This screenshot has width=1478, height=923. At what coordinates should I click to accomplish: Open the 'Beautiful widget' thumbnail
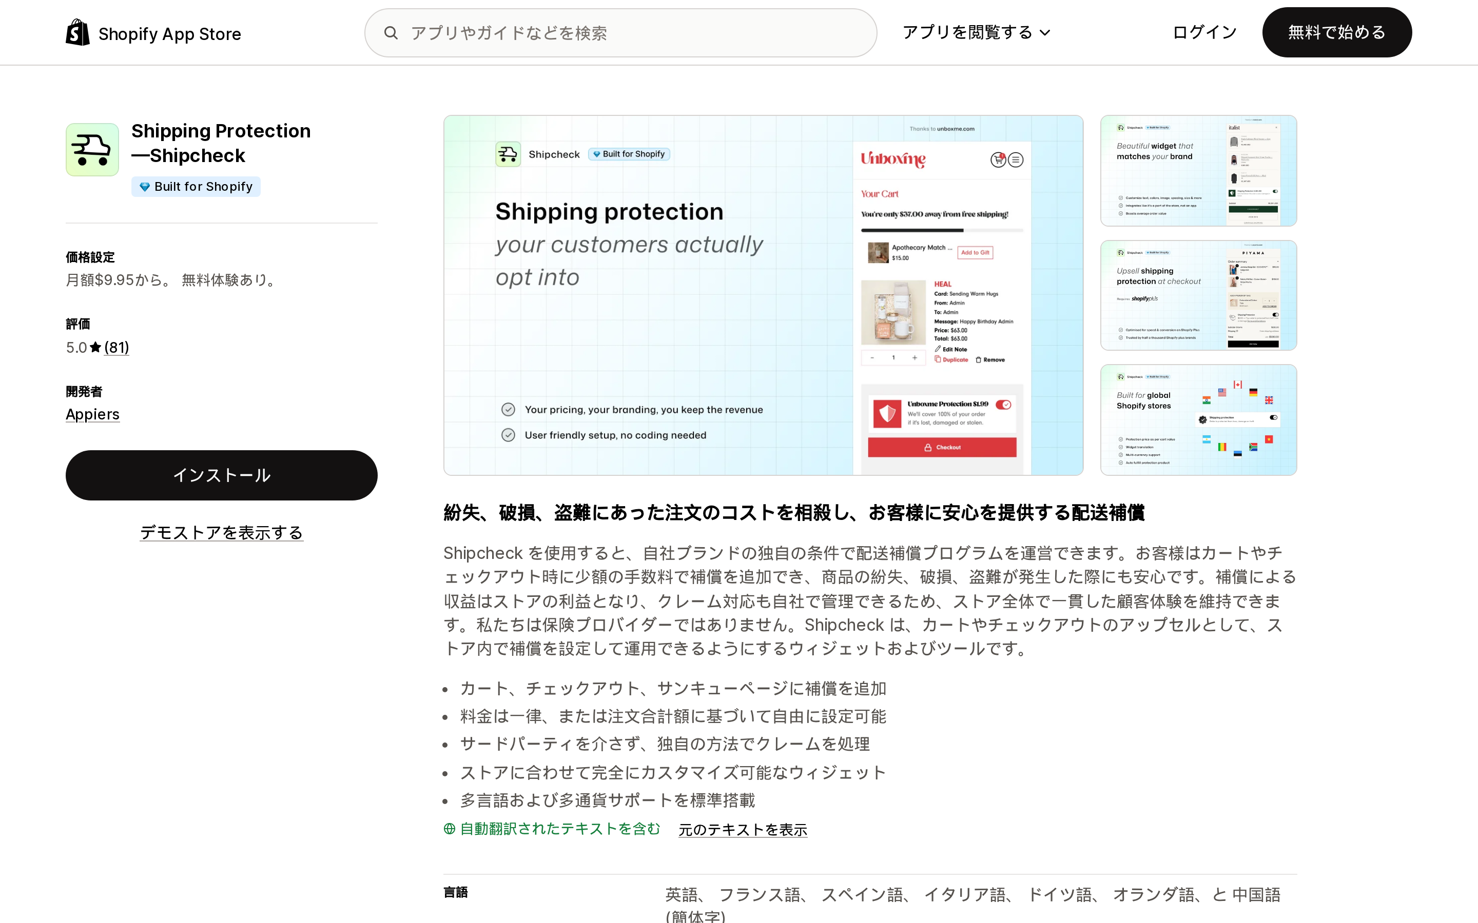1198,171
